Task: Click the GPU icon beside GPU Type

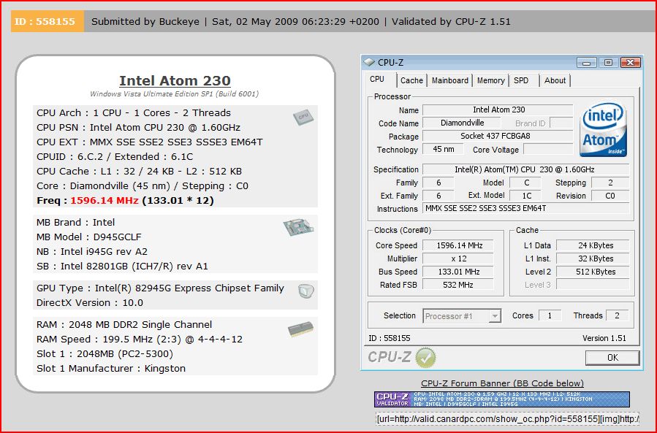Action: pyautogui.click(x=306, y=291)
